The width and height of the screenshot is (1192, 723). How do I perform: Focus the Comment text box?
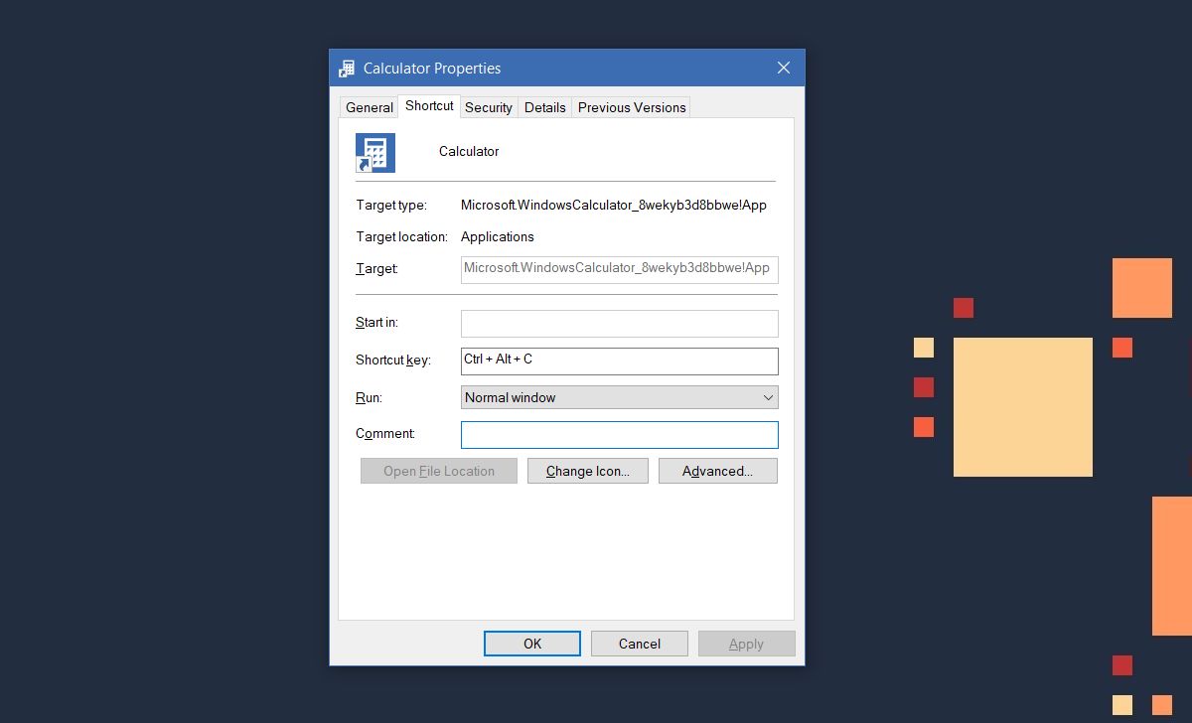pyautogui.click(x=619, y=434)
